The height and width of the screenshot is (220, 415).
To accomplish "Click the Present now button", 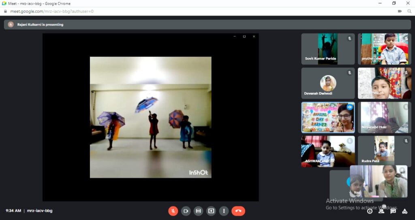I will pyautogui.click(x=211, y=211).
